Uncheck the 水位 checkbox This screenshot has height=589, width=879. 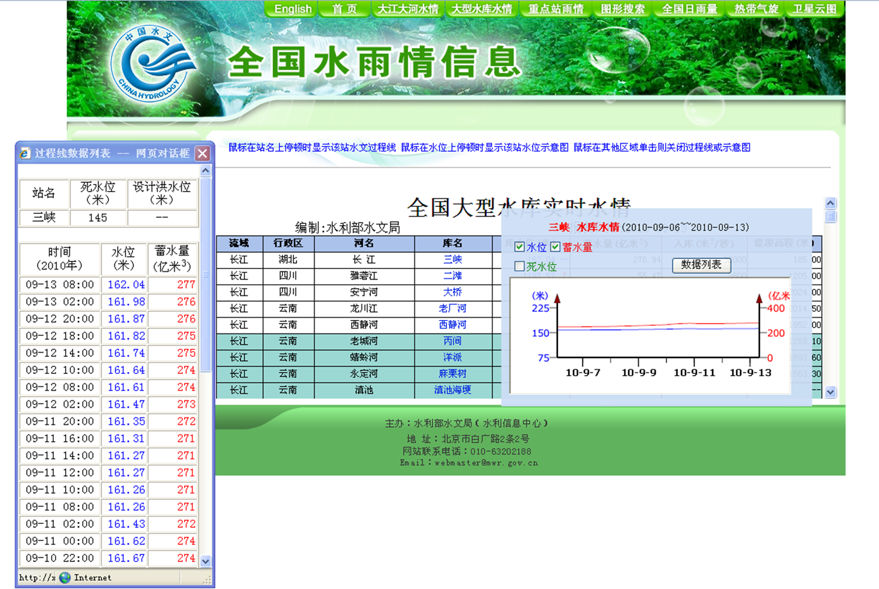point(519,247)
